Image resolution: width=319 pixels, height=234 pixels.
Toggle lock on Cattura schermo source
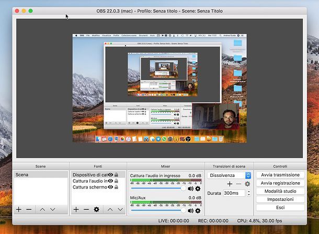pyautogui.click(x=116, y=187)
